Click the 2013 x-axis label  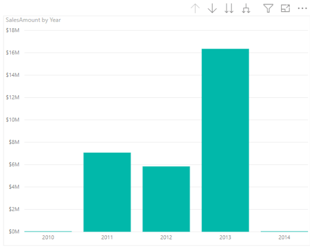coord(225,238)
